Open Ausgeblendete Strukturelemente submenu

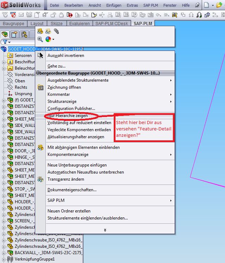tap(105, 80)
